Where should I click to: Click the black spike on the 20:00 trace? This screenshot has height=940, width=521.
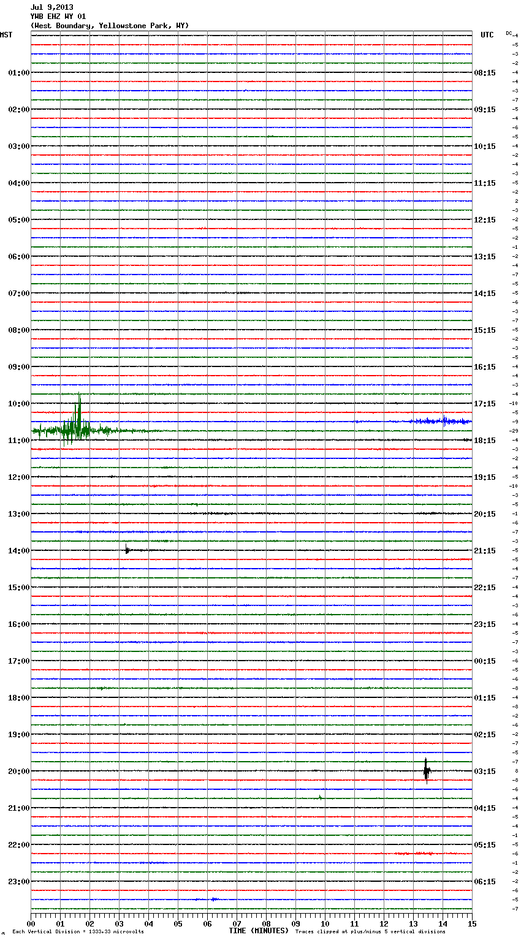(427, 770)
